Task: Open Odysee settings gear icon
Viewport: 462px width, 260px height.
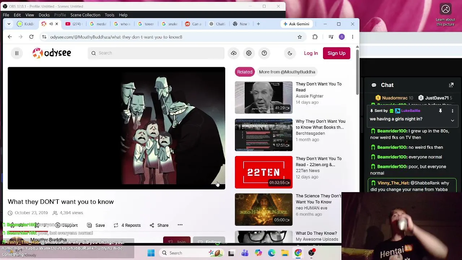Action: point(249,53)
